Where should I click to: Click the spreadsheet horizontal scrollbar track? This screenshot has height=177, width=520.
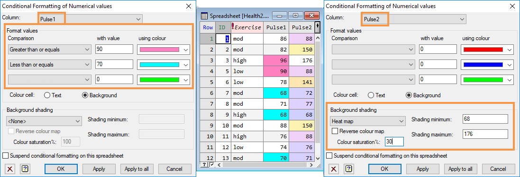[x=265, y=164]
